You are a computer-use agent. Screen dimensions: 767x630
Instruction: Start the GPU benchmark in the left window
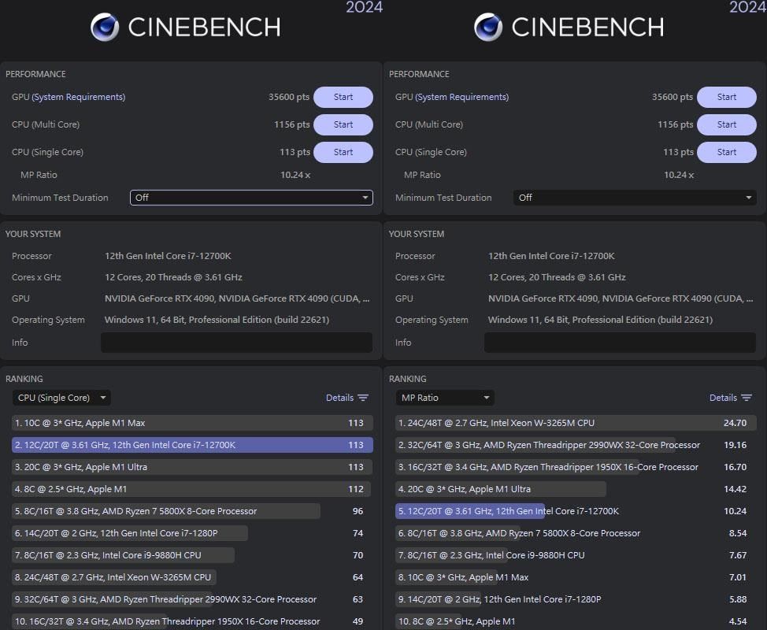pos(343,97)
